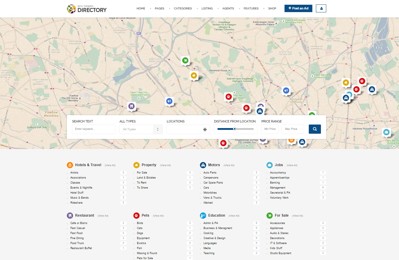Image resolution: width=399 pixels, height=260 pixels.
Task: Click the navy Motors category icon
Action: [x=203, y=165]
